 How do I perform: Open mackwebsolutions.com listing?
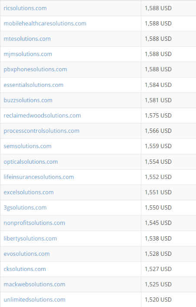(x=34, y=284)
